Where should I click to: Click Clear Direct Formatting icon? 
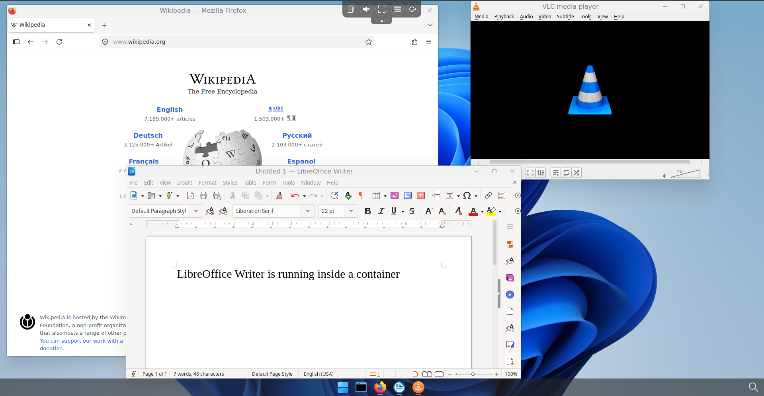[x=458, y=211]
